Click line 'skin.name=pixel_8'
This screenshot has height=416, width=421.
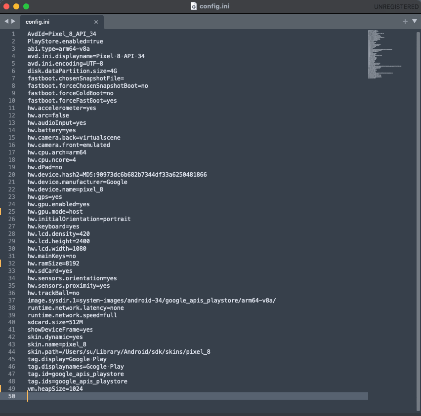point(57,344)
